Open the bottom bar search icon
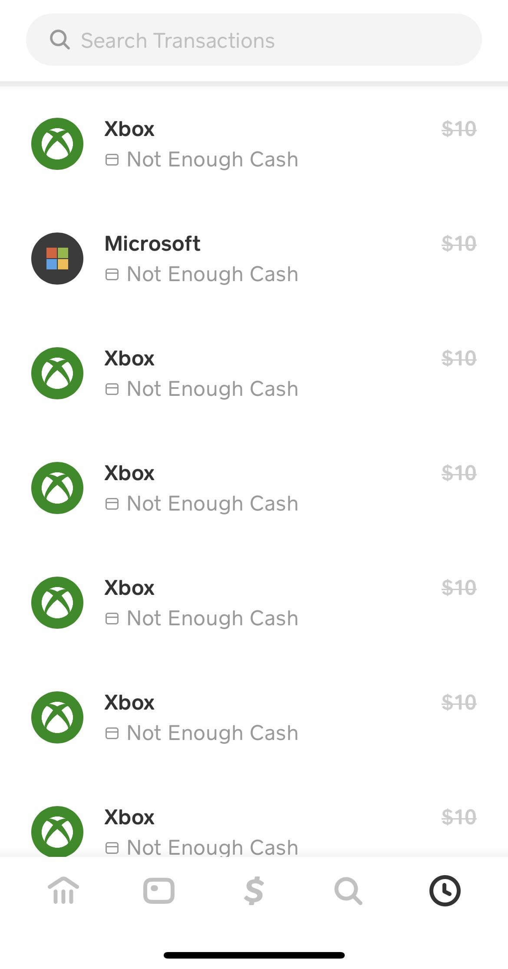Screen dimensions: 508x969 click(348, 891)
